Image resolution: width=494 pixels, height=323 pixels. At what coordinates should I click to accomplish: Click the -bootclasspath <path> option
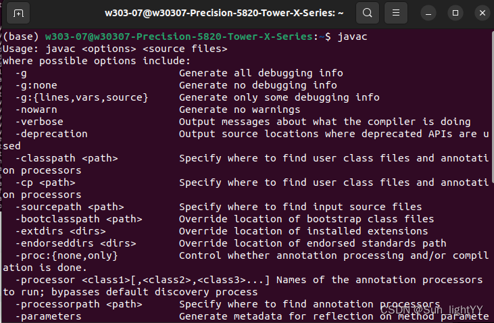coord(78,219)
